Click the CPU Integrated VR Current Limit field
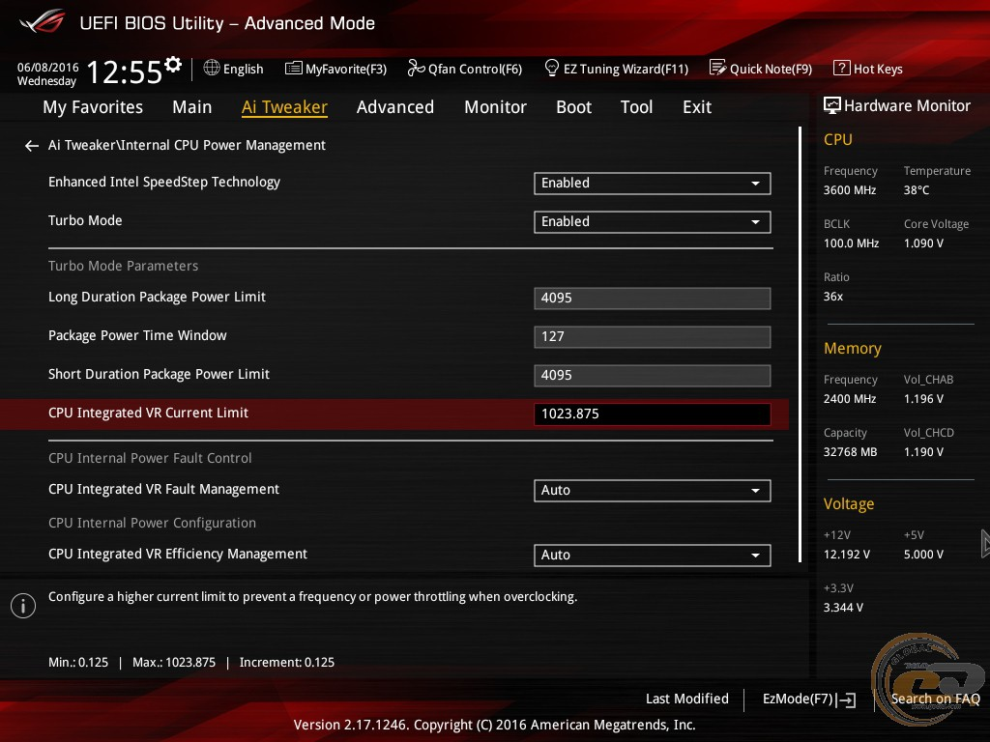 [653, 414]
